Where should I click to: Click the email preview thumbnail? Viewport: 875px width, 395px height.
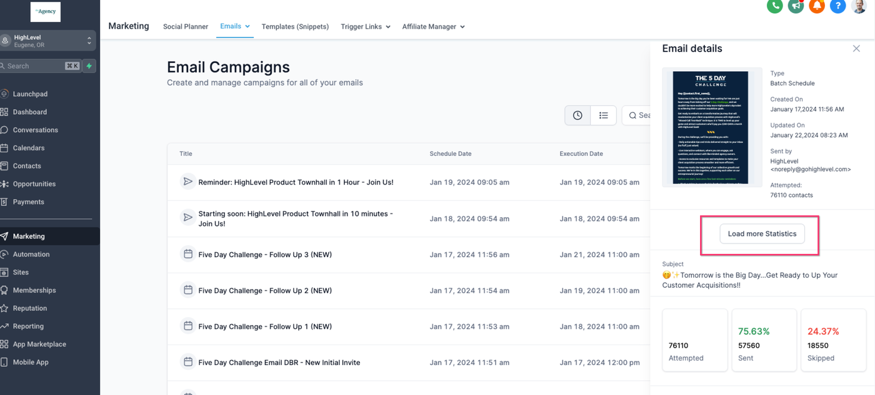coord(712,127)
